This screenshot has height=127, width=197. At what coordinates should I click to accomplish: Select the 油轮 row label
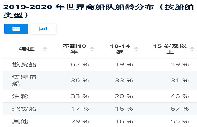20,96
